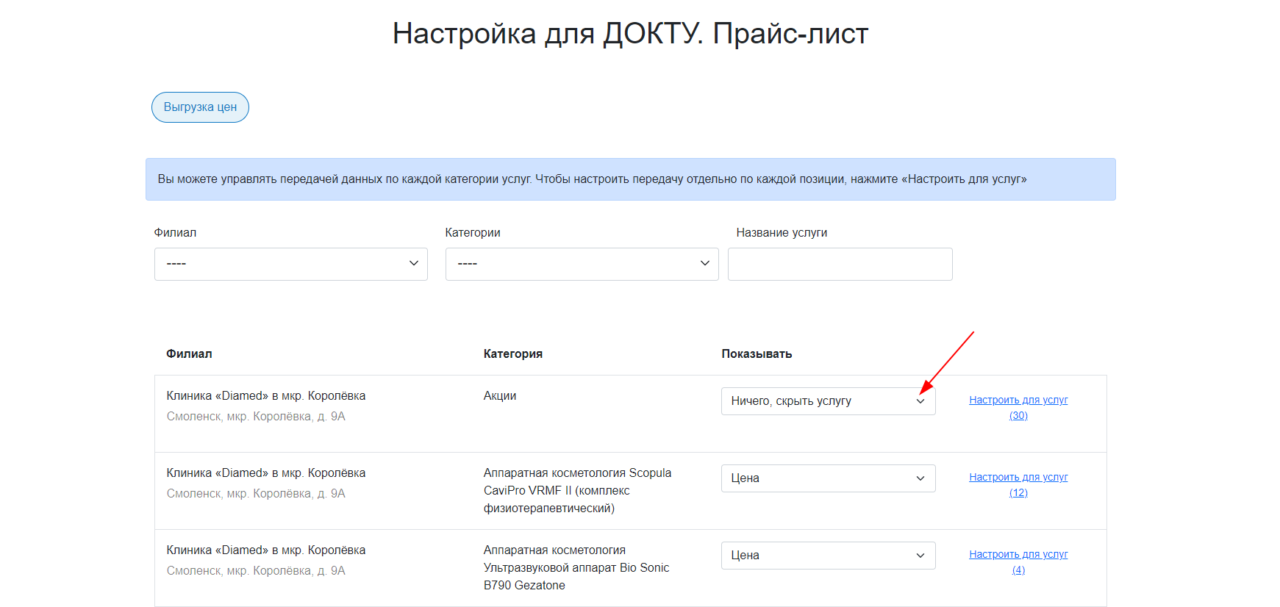Click clinic address in the Акции row
This screenshot has height=607, width=1280.
[x=256, y=417]
